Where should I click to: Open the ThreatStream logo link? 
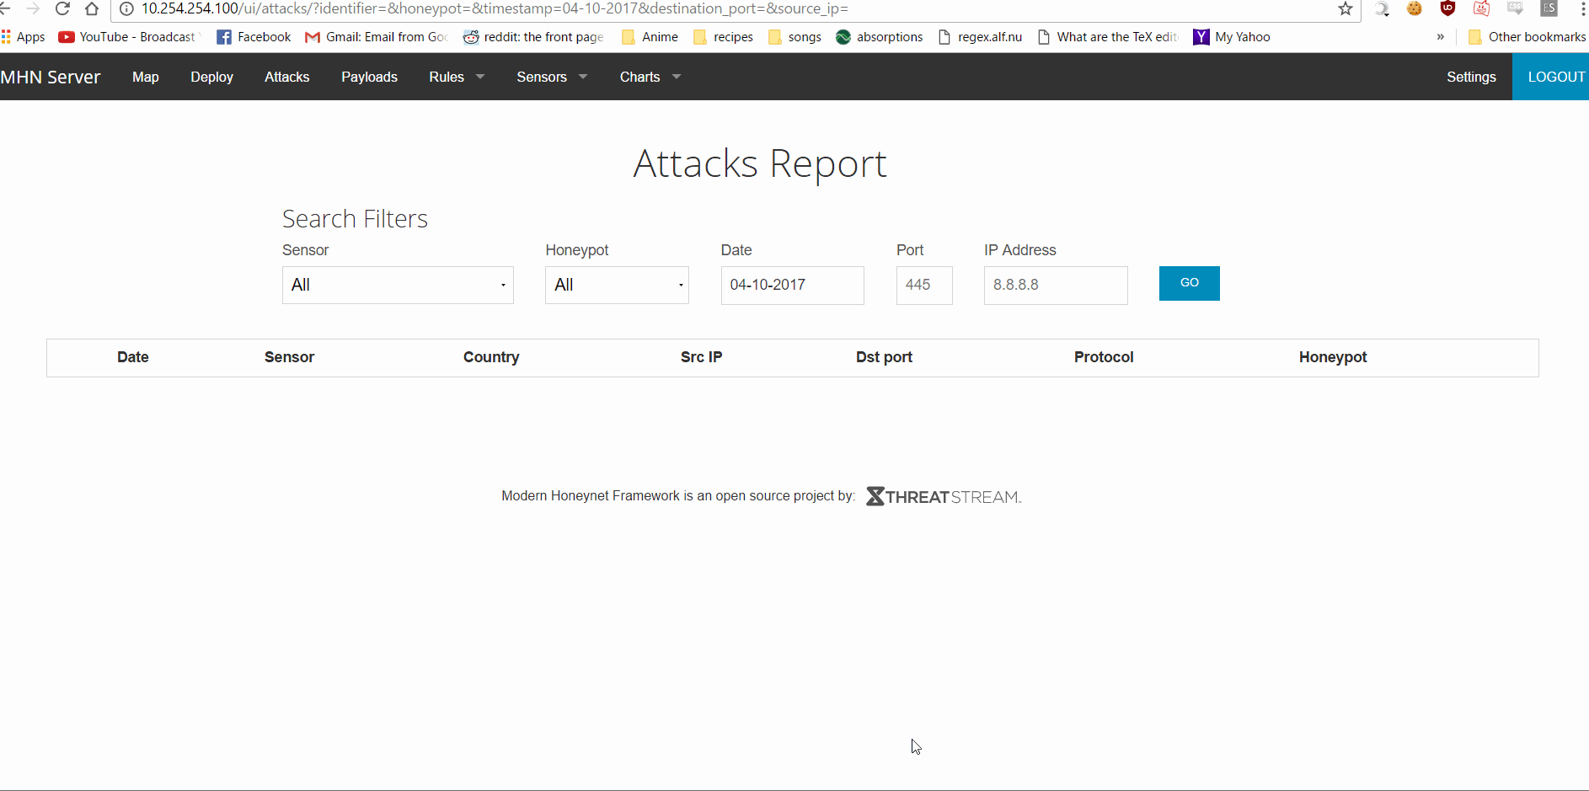tap(944, 497)
